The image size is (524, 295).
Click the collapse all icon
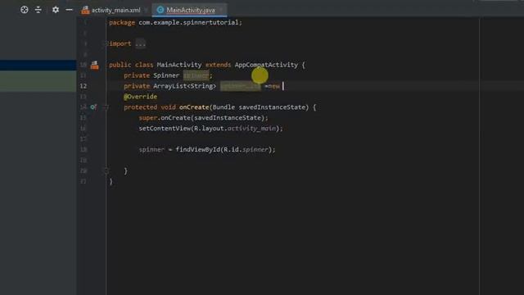tap(38, 10)
